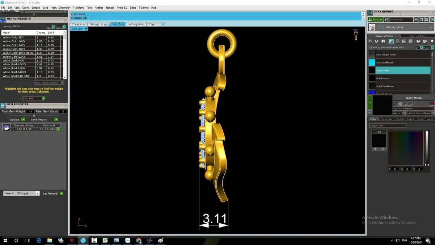This screenshot has width=435, height=245.
Task: Click the B value field
Action: 419,169
